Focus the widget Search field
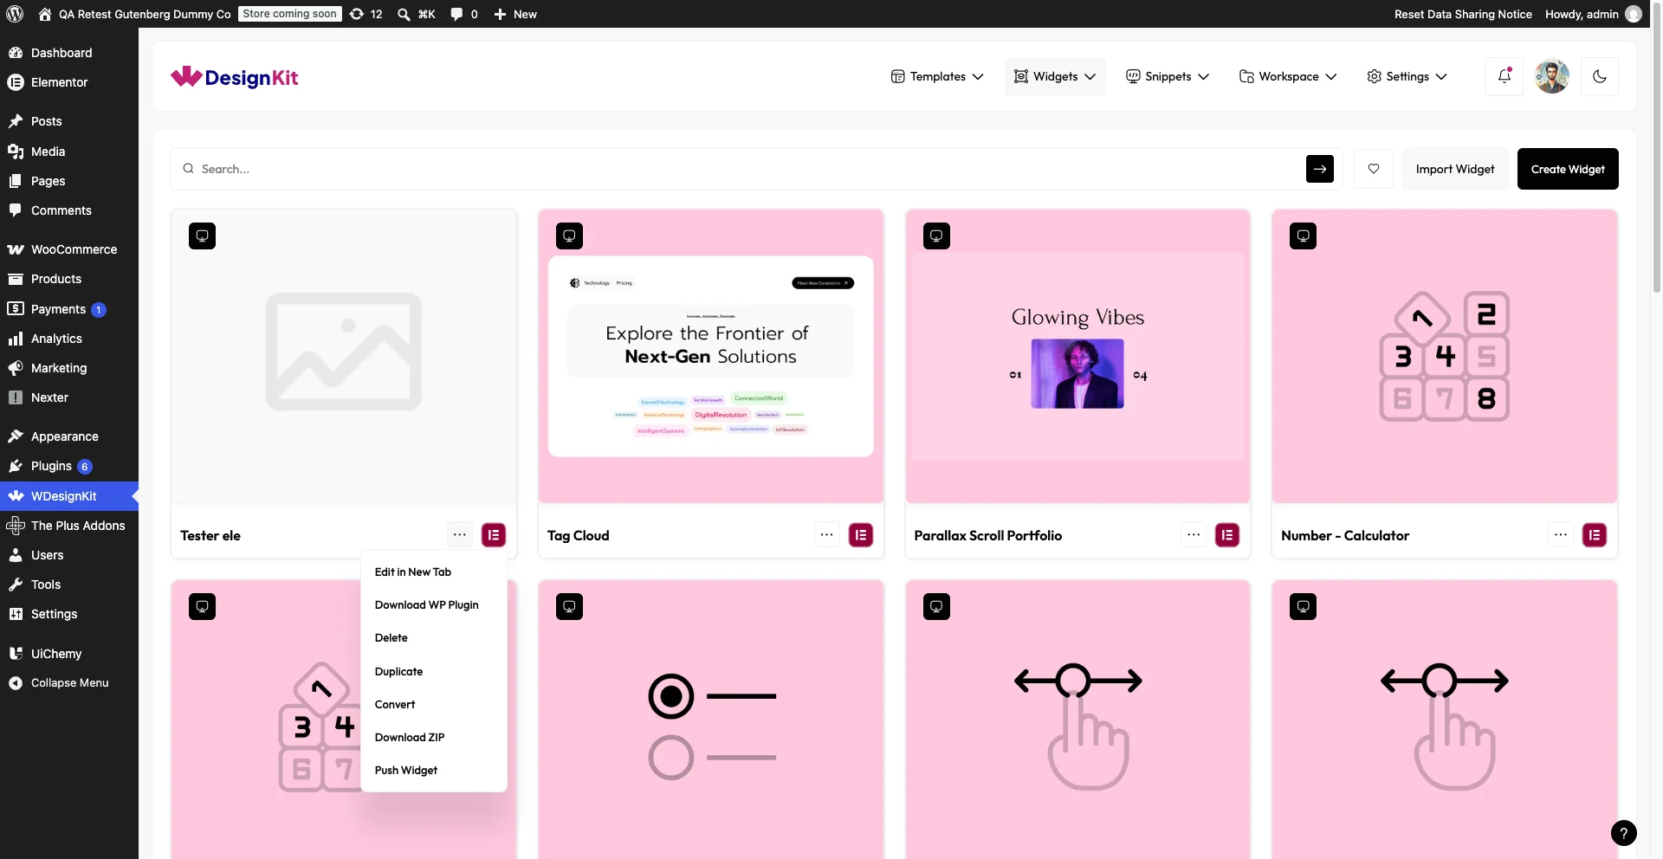This screenshot has width=1663, height=859. click(x=749, y=169)
